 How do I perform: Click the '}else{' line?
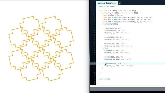click(x=105, y=48)
